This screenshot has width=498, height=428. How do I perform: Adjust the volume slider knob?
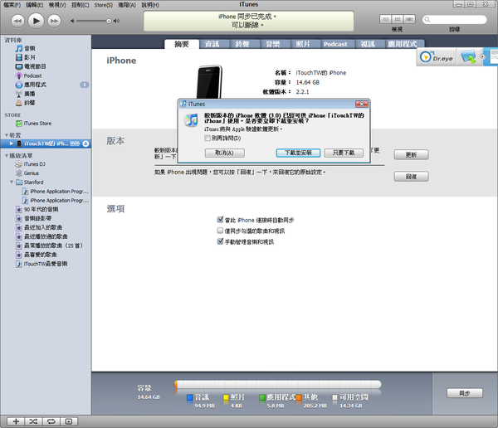(109, 21)
